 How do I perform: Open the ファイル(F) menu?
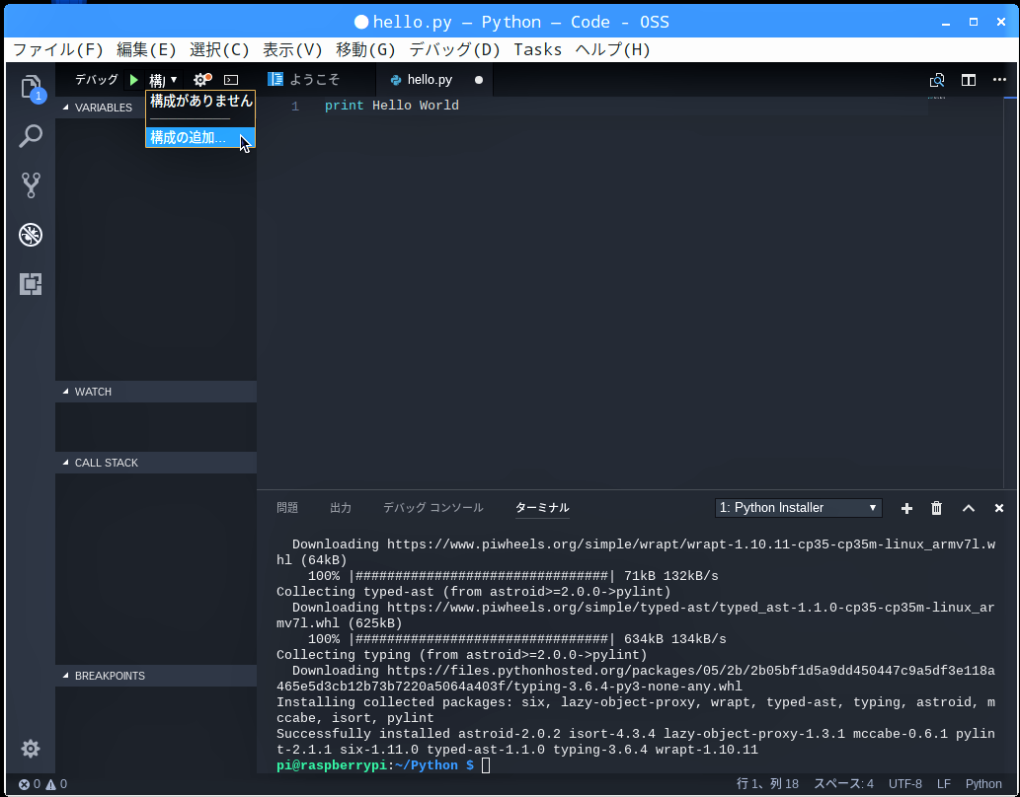(58, 49)
